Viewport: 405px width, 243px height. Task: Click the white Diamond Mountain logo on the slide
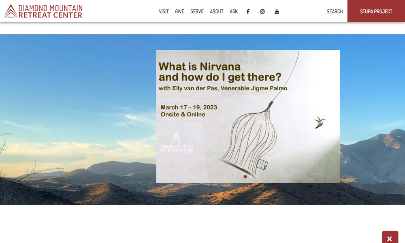coord(177,142)
